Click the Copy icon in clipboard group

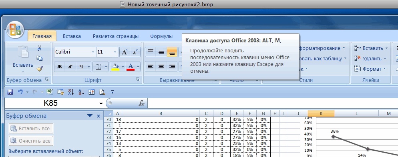pyautogui.click(x=39, y=58)
